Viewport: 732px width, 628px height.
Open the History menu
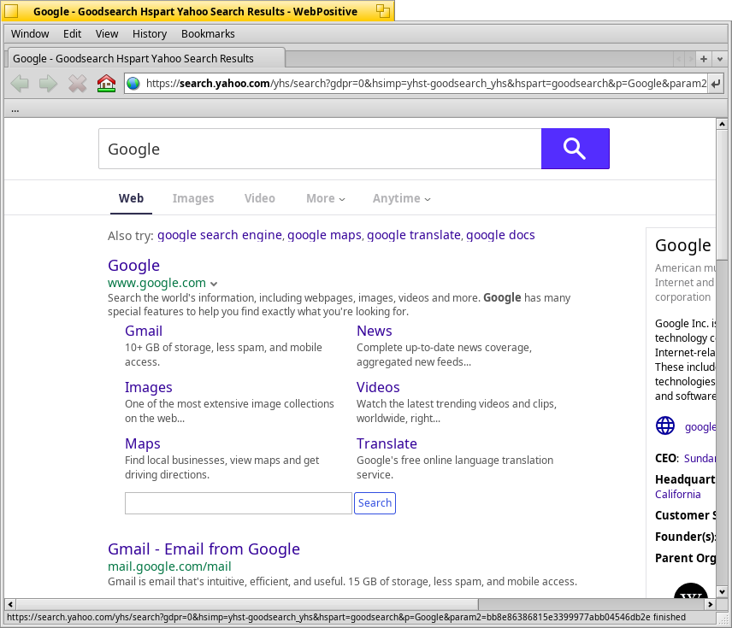pyautogui.click(x=150, y=33)
